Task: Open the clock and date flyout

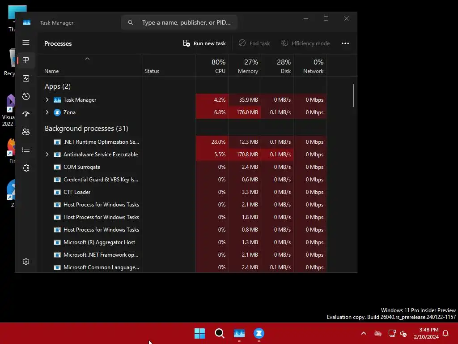Action: [426, 333]
